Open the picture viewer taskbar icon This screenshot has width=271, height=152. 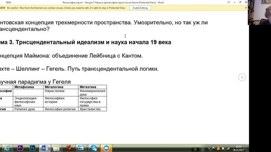pyautogui.click(x=81, y=148)
